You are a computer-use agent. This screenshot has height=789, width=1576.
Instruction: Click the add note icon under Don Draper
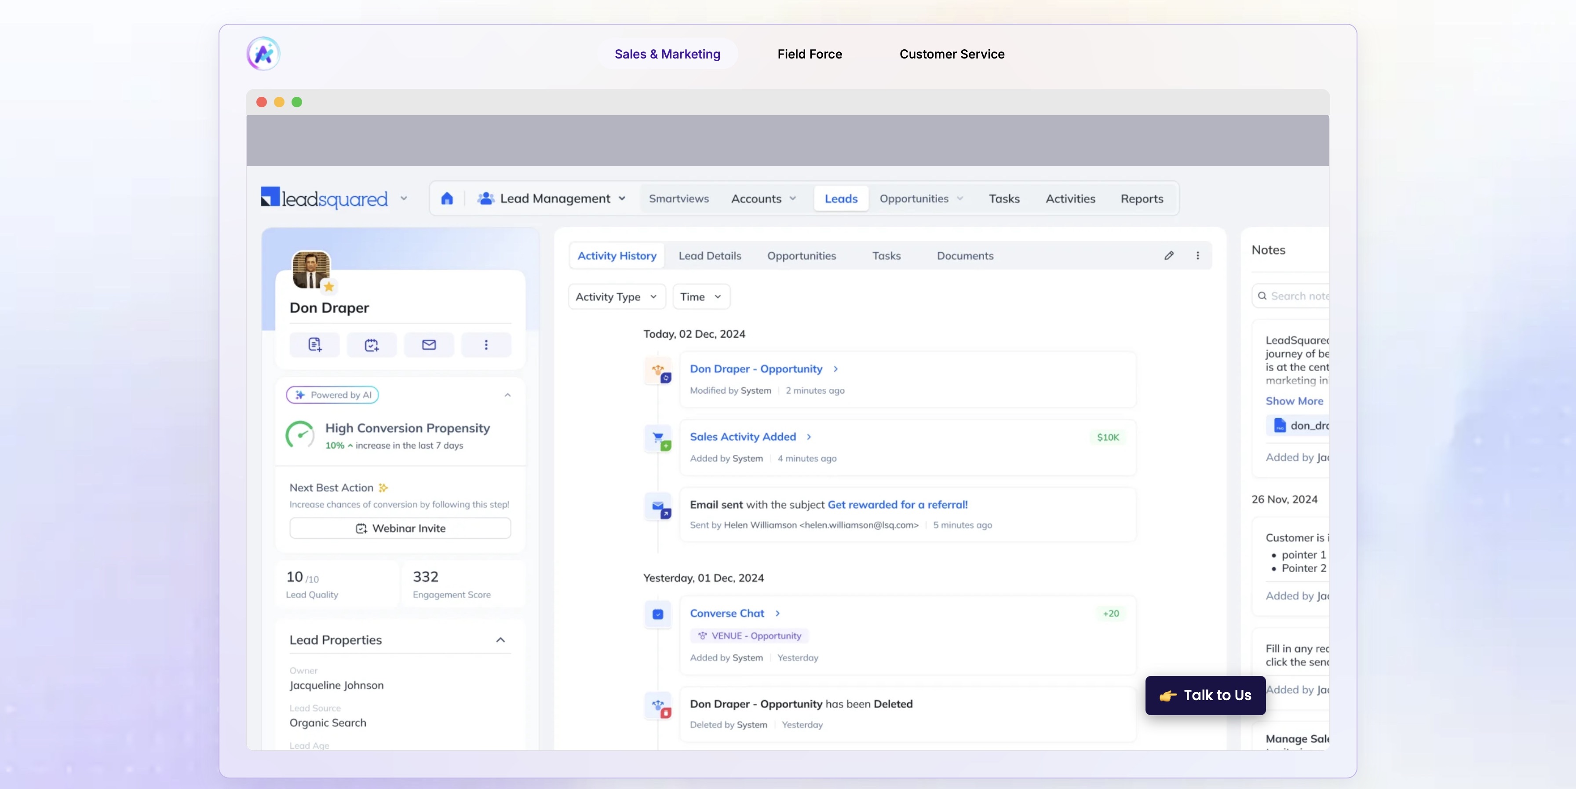click(314, 345)
